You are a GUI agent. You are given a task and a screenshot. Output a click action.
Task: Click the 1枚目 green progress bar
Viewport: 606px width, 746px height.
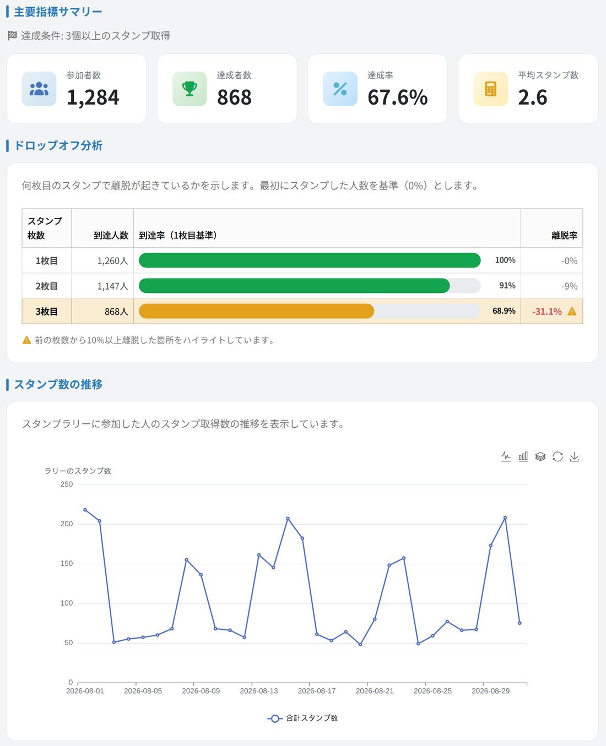click(x=310, y=260)
